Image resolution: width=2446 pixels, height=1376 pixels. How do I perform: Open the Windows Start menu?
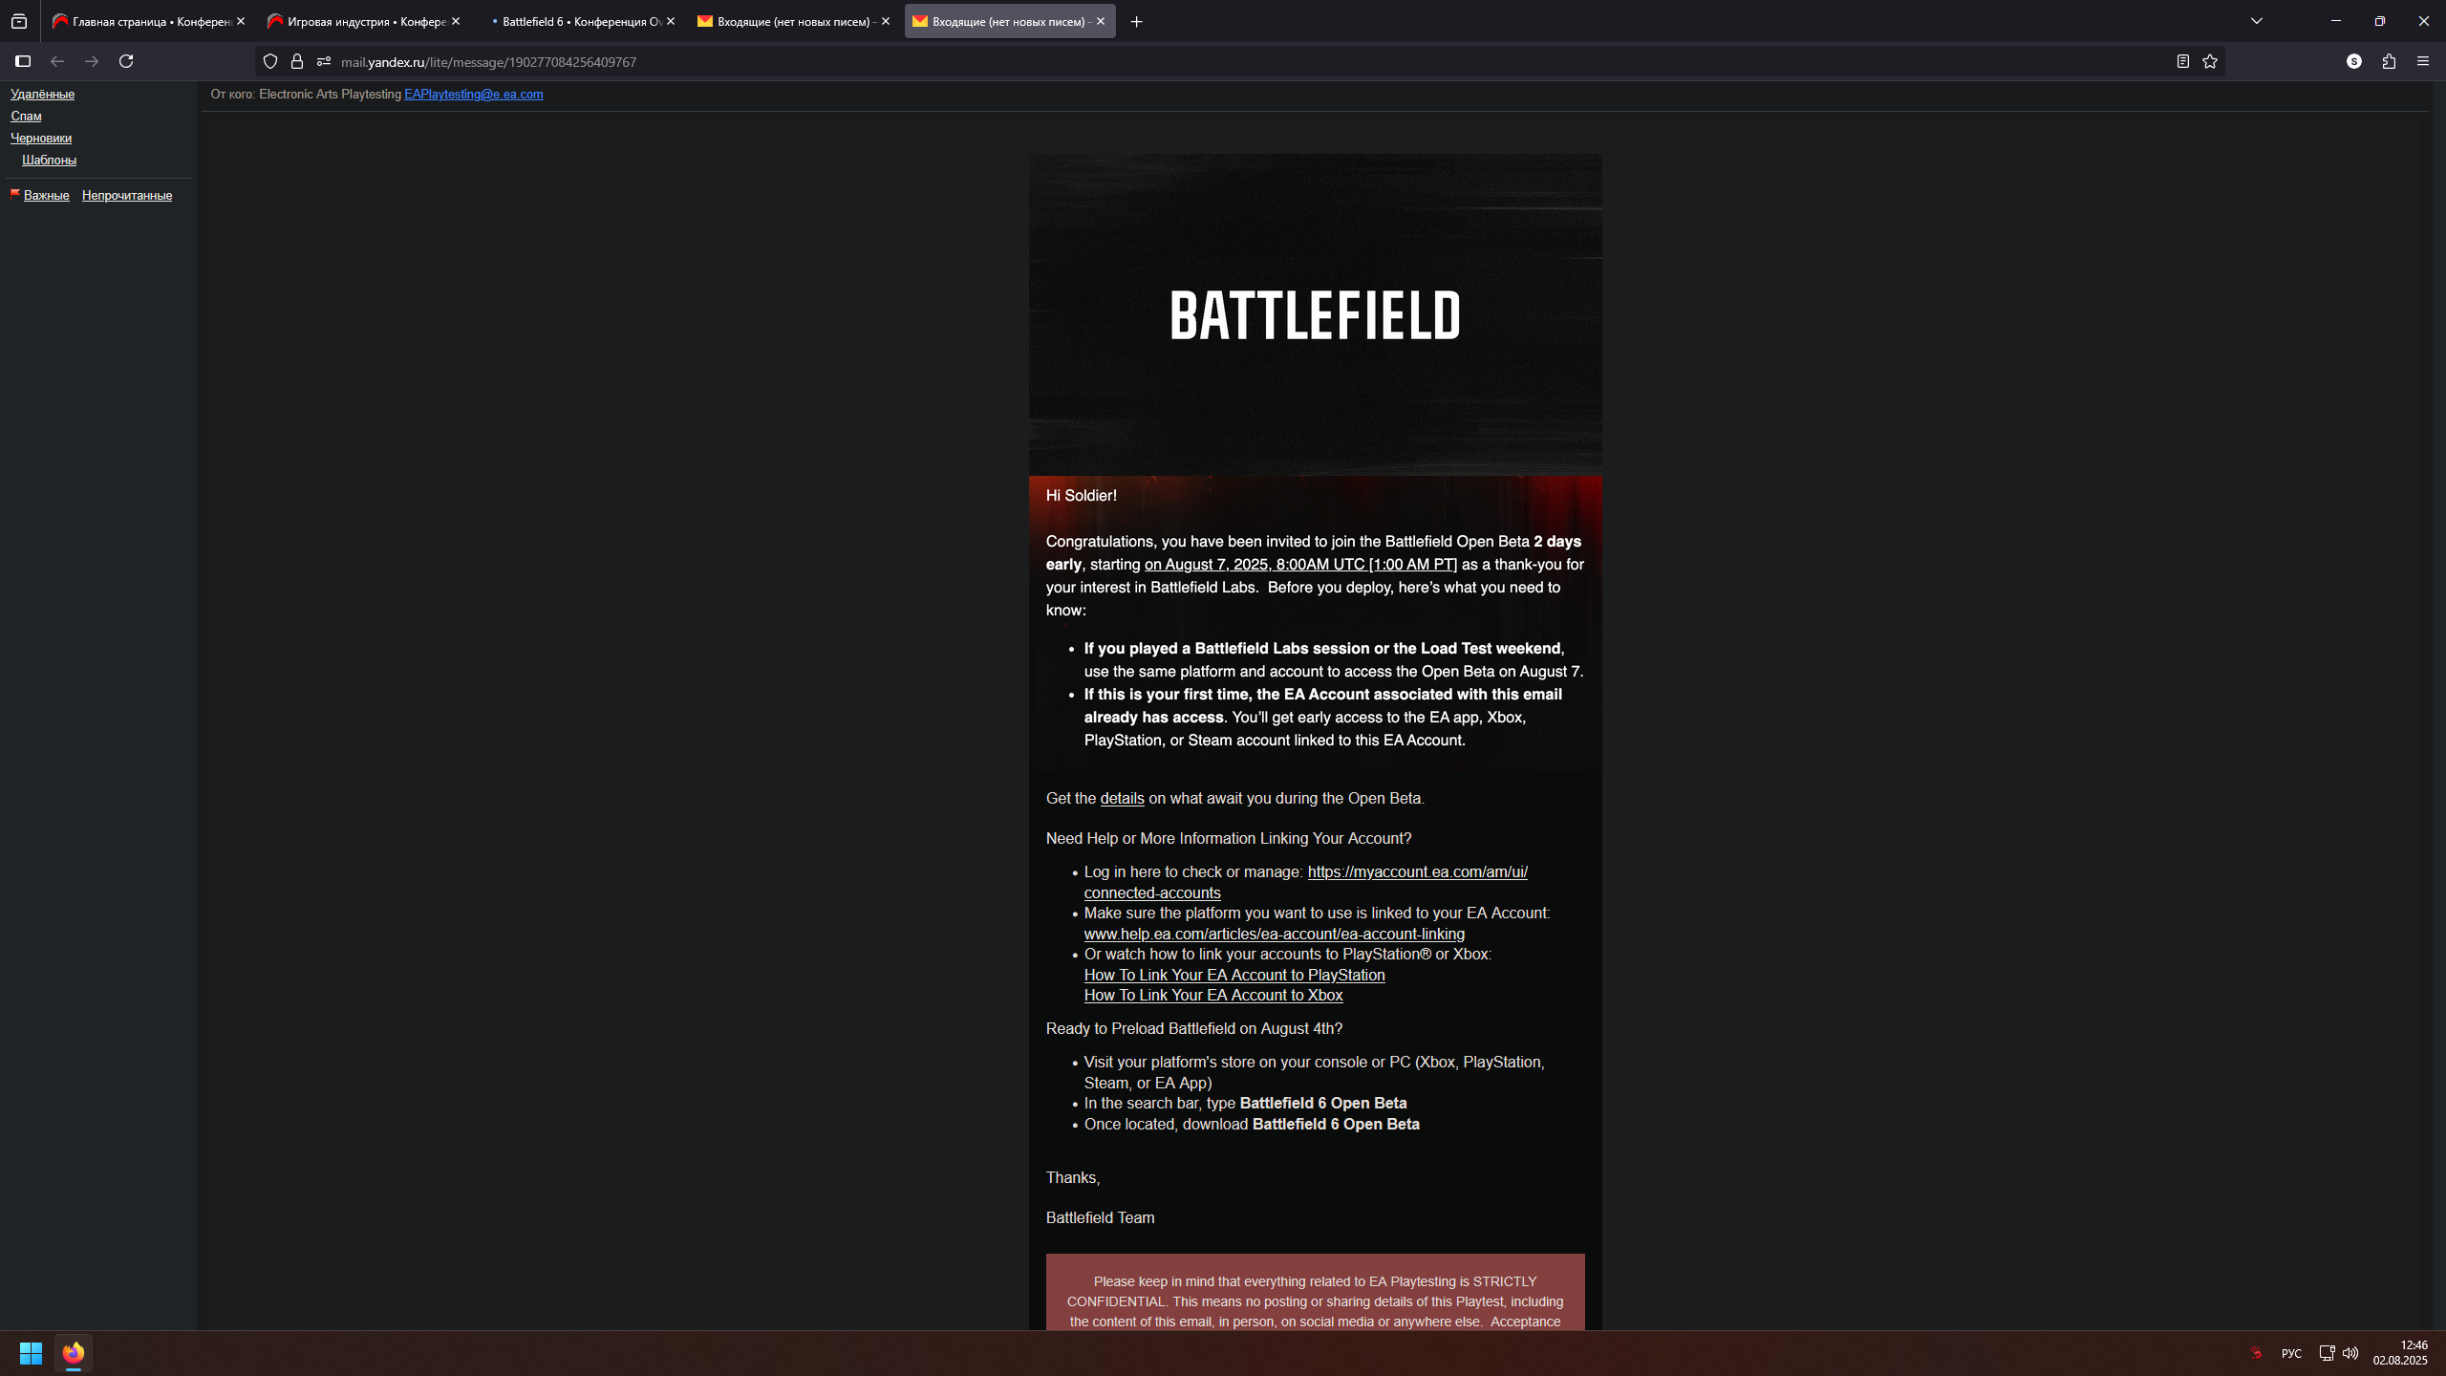[31, 1353]
